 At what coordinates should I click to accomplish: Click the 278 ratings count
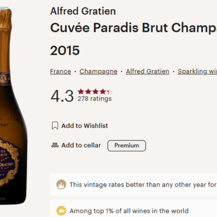coord(94,99)
